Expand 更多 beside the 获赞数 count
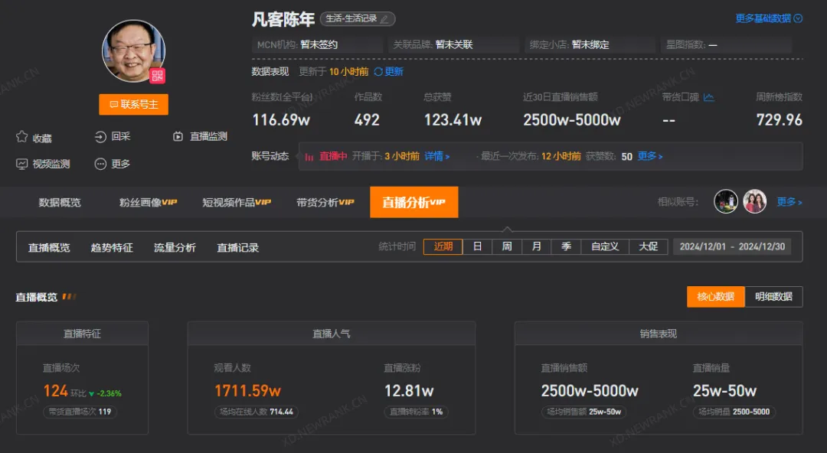This screenshot has height=453, width=827. [x=648, y=155]
